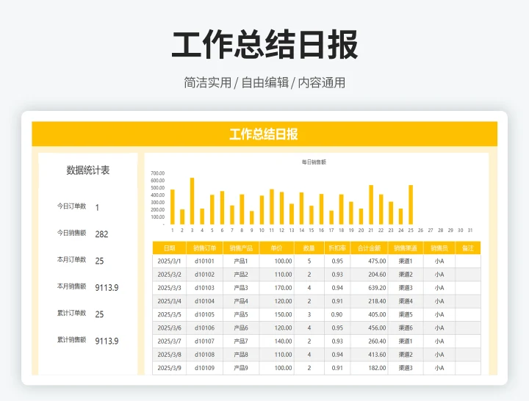Select the 日期 column header
This screenshot has height=401, width=529.
click(170, 248)
